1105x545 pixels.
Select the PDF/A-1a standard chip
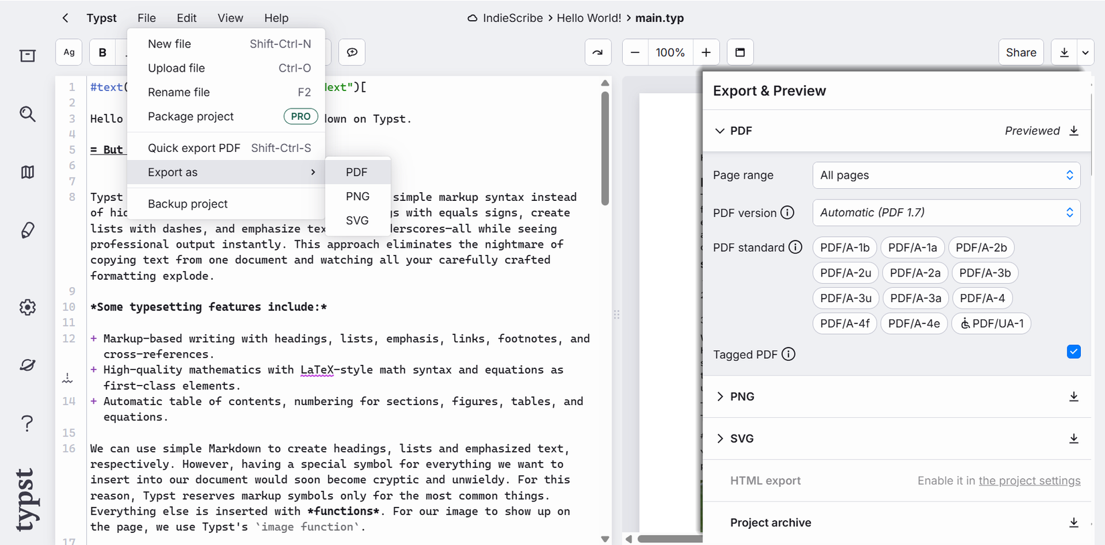(912, 248)
